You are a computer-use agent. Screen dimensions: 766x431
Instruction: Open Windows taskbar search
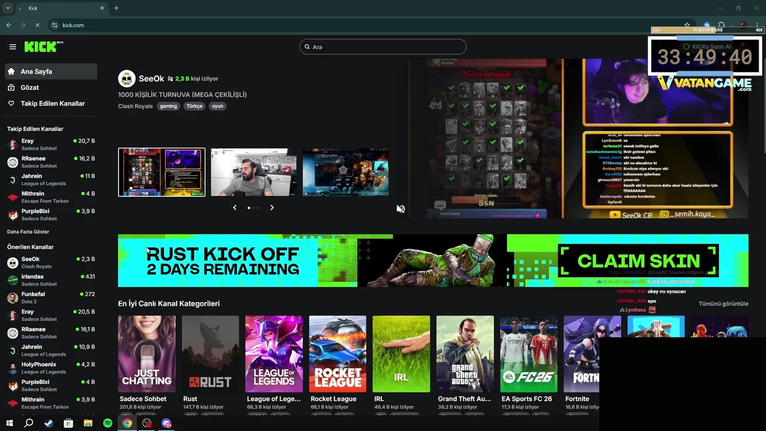[28, 423]
